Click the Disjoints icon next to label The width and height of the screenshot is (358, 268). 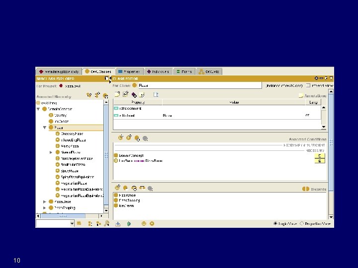pyautogui.click(x=305, y=189)
